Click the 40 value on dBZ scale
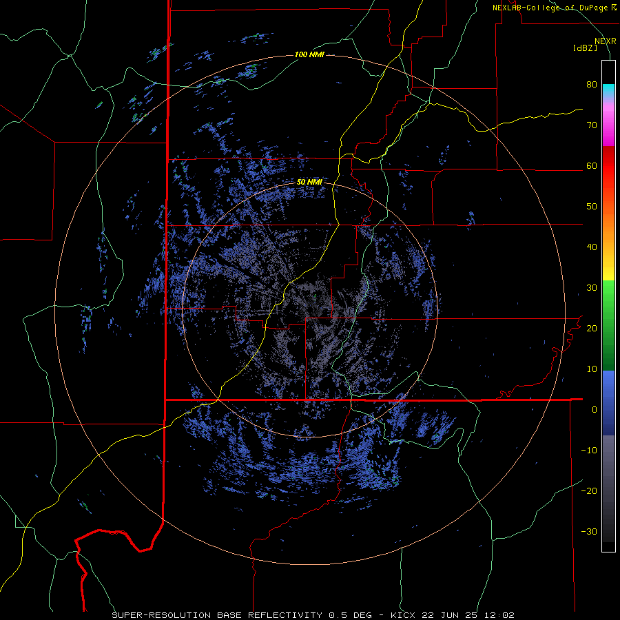The height and width of the screenshot is (620, 620). [x=592, y=247]
